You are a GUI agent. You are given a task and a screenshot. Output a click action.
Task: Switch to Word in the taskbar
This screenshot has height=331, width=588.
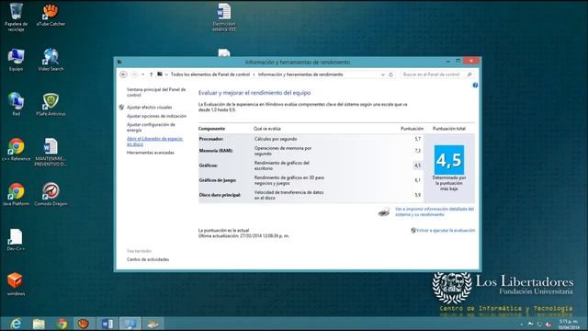pyautogui.click(x=107, y=324)
